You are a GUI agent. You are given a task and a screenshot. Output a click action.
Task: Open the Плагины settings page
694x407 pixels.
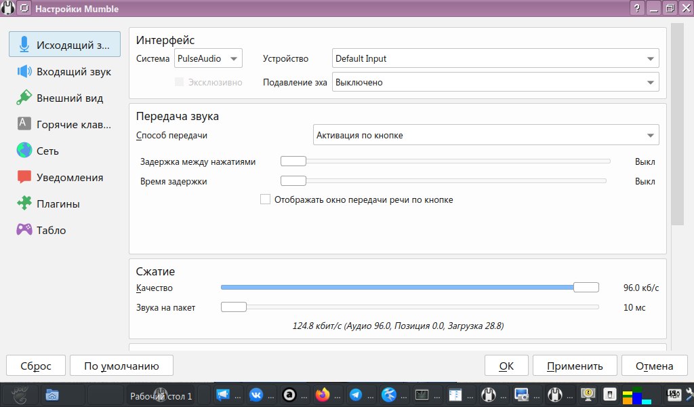coord(64,203)
